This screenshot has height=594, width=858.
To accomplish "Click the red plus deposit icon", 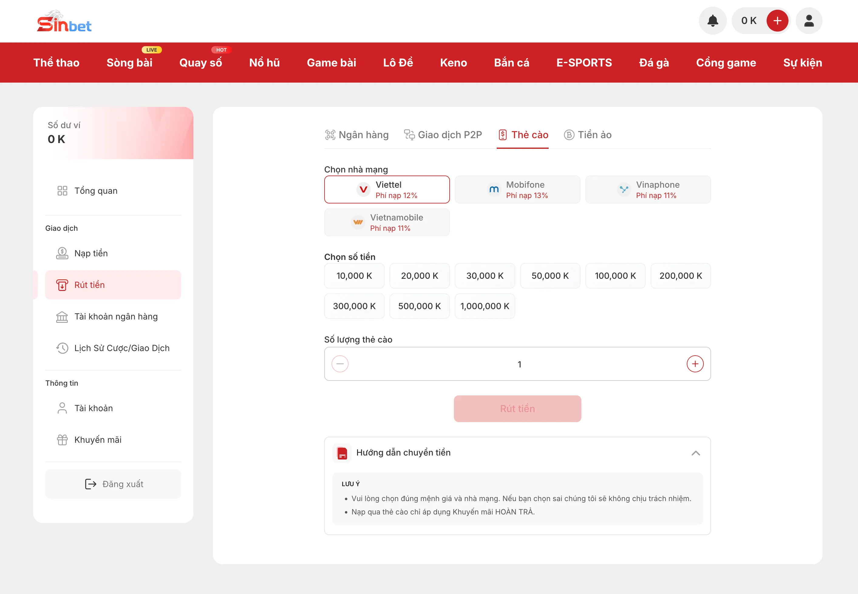I will pyautogui.click(x=777, y=21).
